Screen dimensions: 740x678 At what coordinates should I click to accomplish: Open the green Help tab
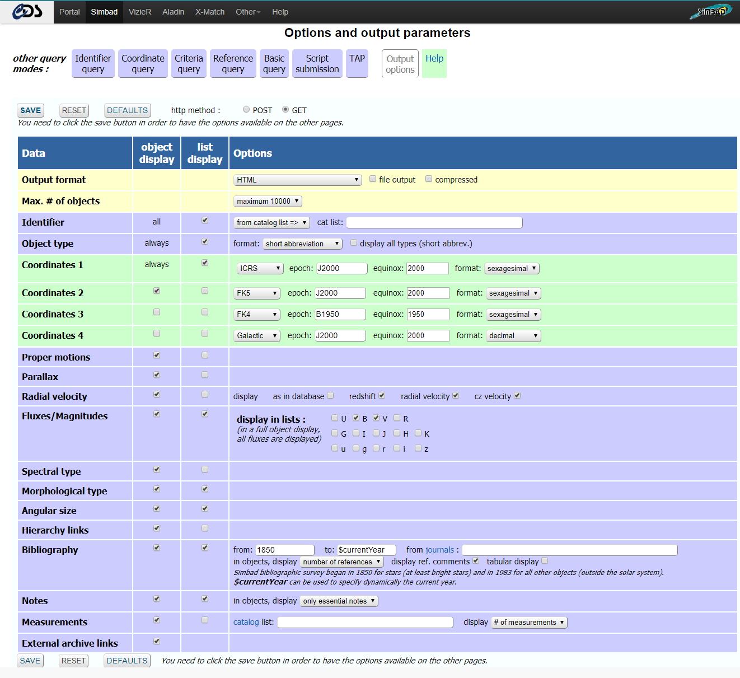[434, 63]
